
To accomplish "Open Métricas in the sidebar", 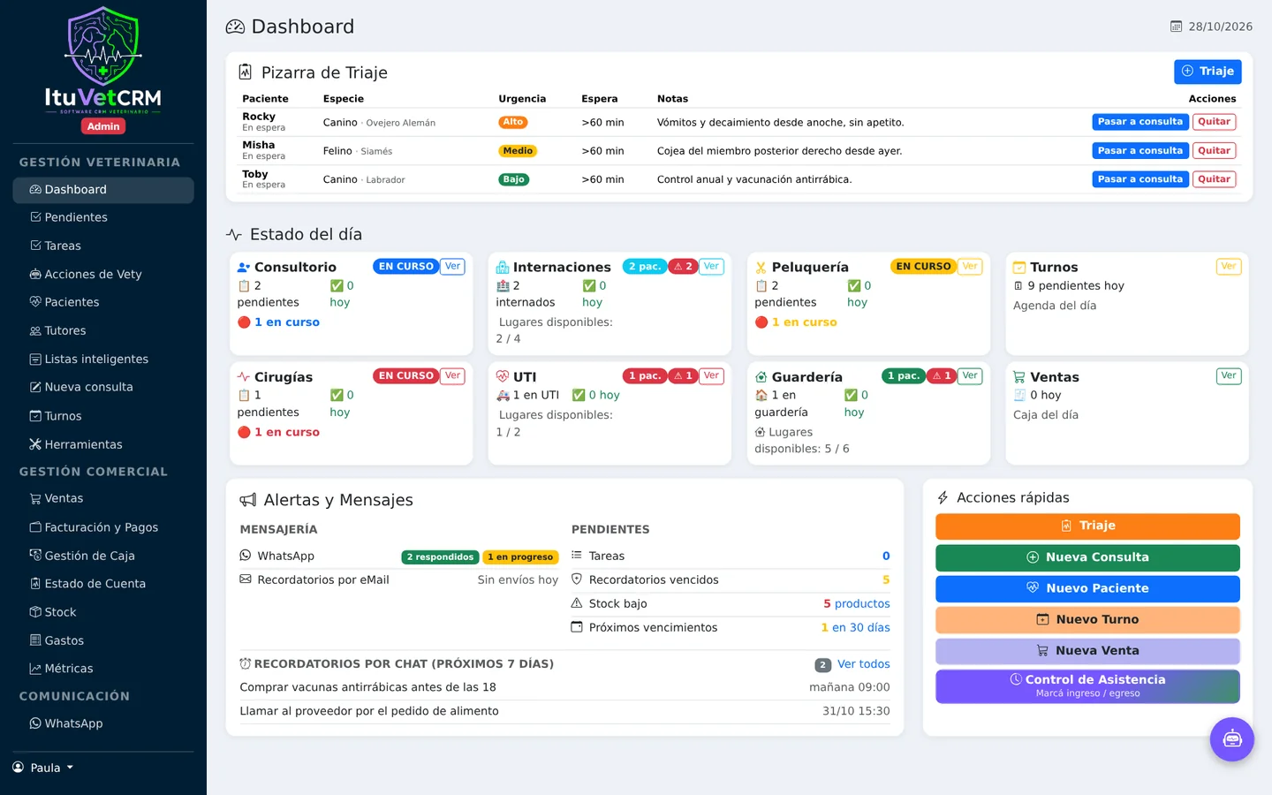I will 103,669.
